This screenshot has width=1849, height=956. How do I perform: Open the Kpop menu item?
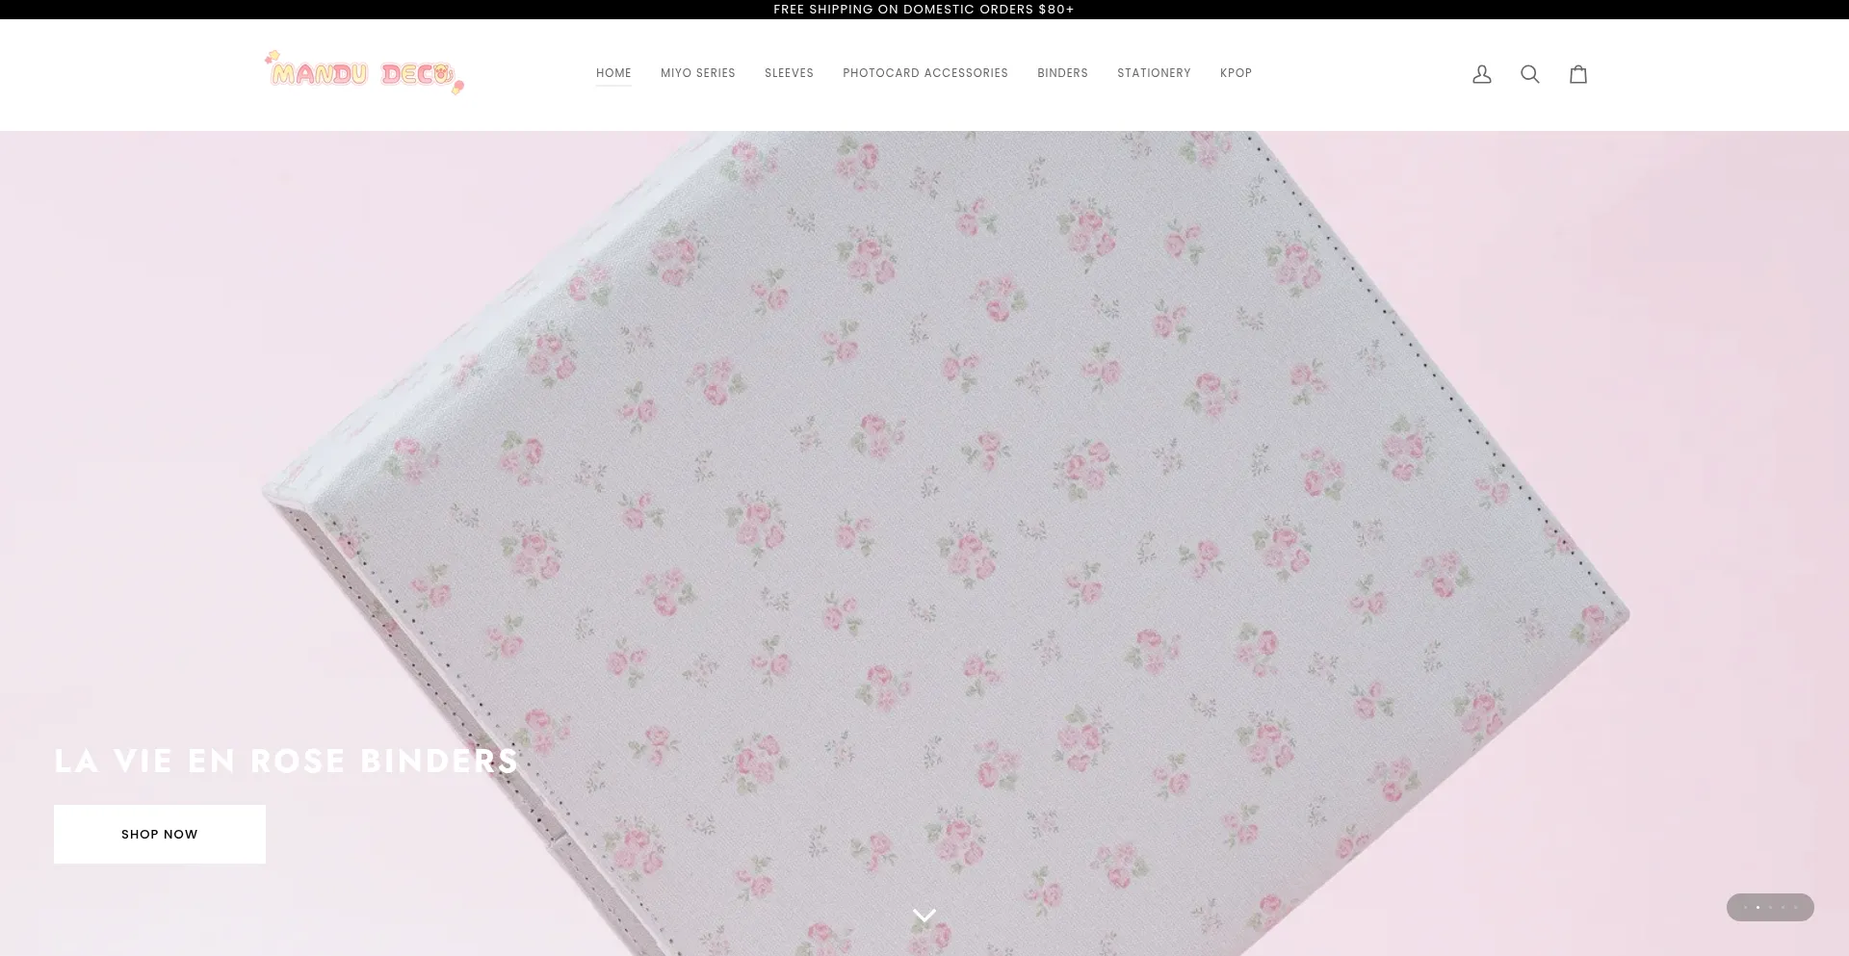[x=1236, y=73]
